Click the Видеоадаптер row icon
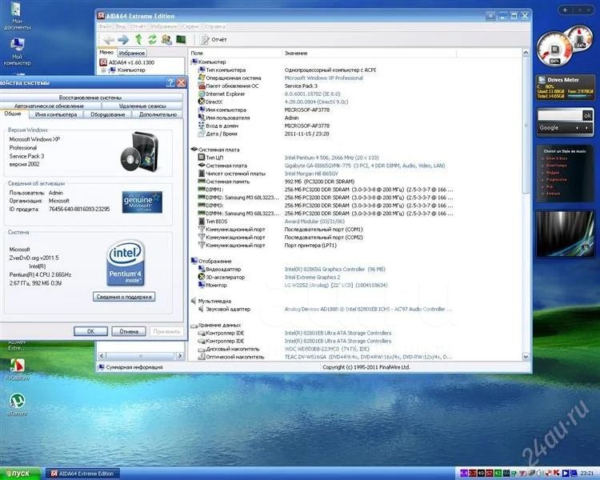This screenshot has height=480, width=600. (202, 269)
